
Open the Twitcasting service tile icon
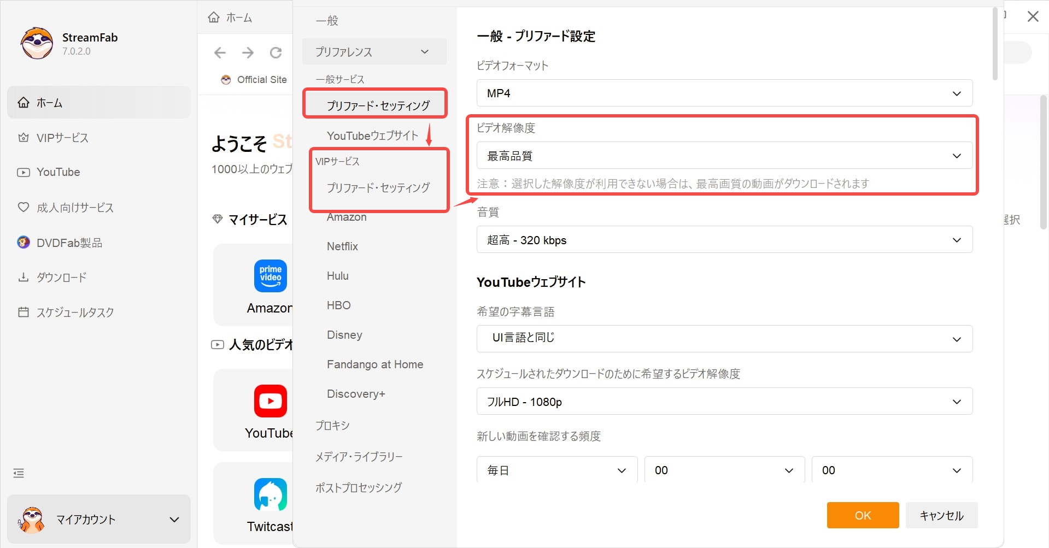[271, 494]
